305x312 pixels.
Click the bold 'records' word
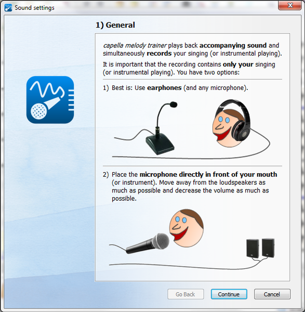(159, 54)
